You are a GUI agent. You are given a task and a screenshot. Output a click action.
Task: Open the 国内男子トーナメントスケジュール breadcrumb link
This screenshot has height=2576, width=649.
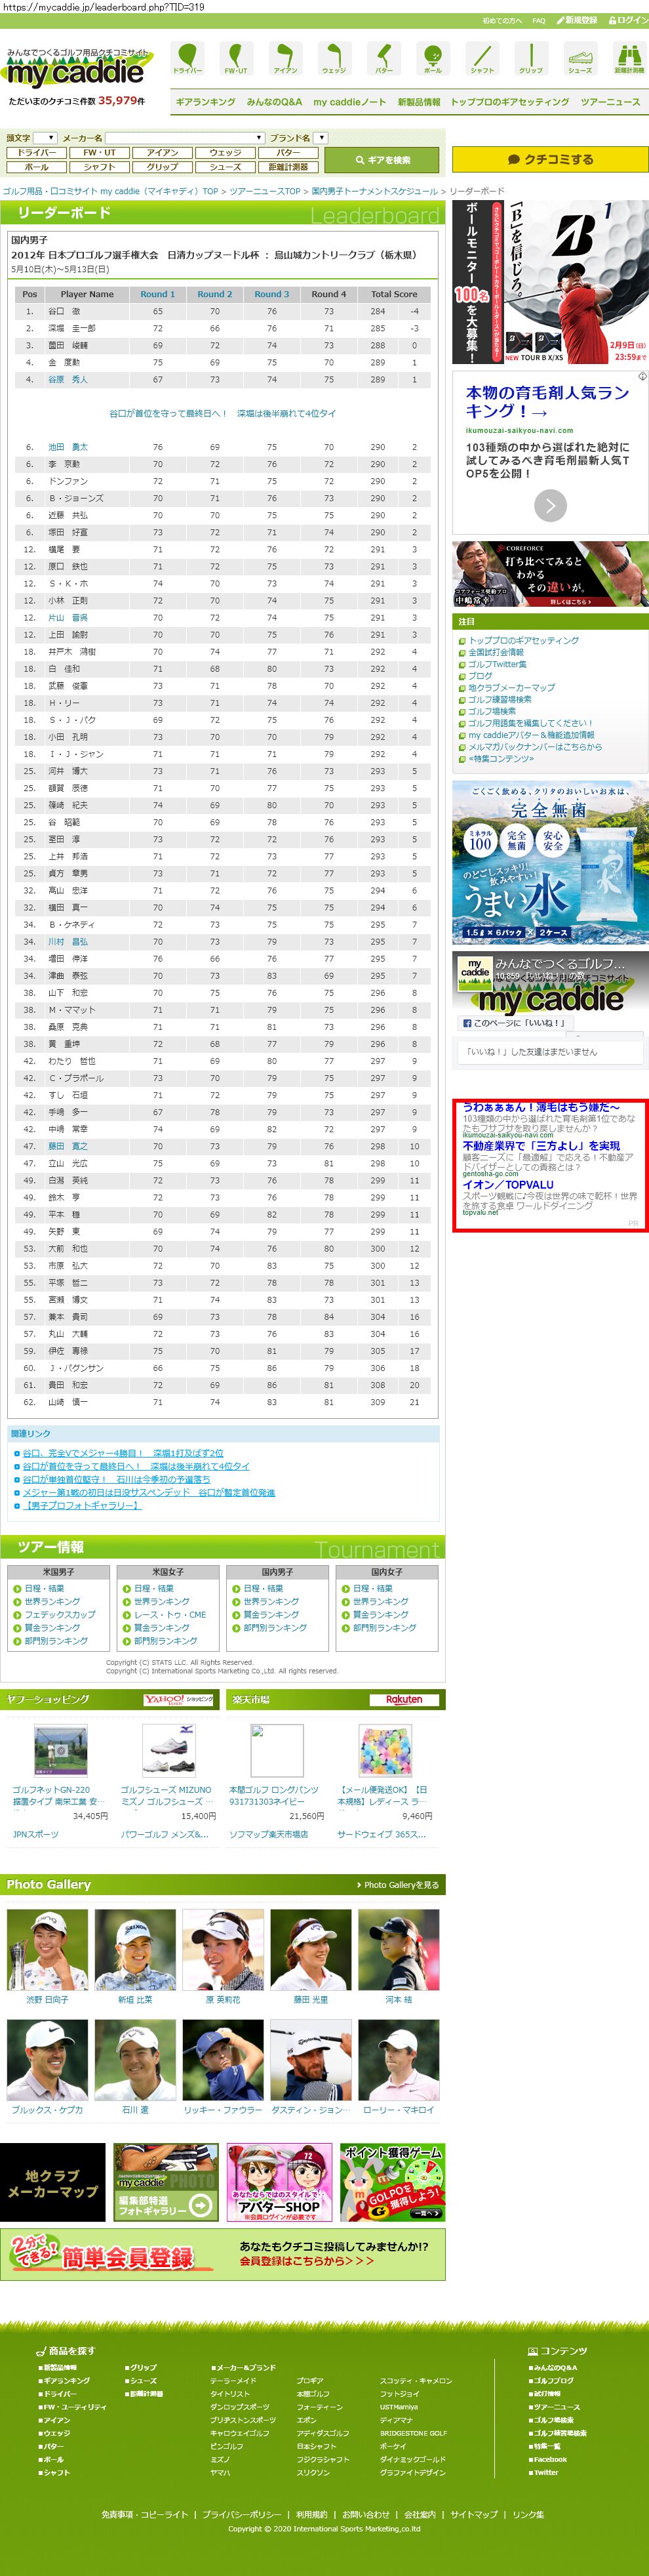pos(374,191)
